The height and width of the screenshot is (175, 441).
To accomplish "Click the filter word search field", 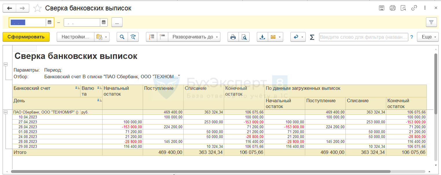I will point(363,37).
